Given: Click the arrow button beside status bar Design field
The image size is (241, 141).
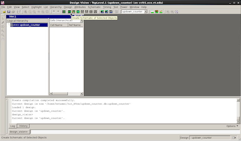Looking at the screenshot, I should click(x=234, y=138).
